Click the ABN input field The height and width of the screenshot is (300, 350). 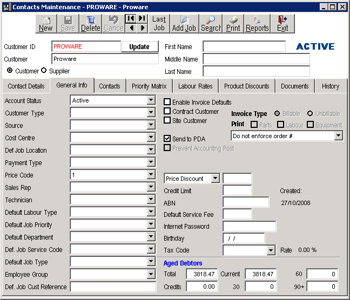(x=246, y=202)
